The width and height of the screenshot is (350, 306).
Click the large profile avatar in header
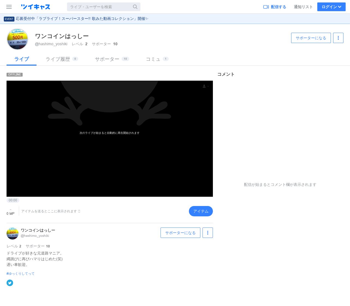tap(17, 39)
